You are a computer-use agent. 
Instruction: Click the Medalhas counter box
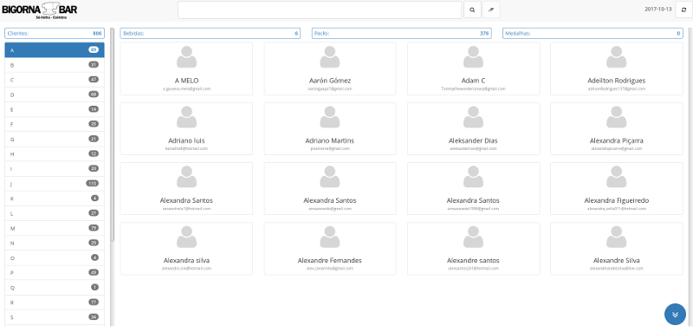[593, 33]
